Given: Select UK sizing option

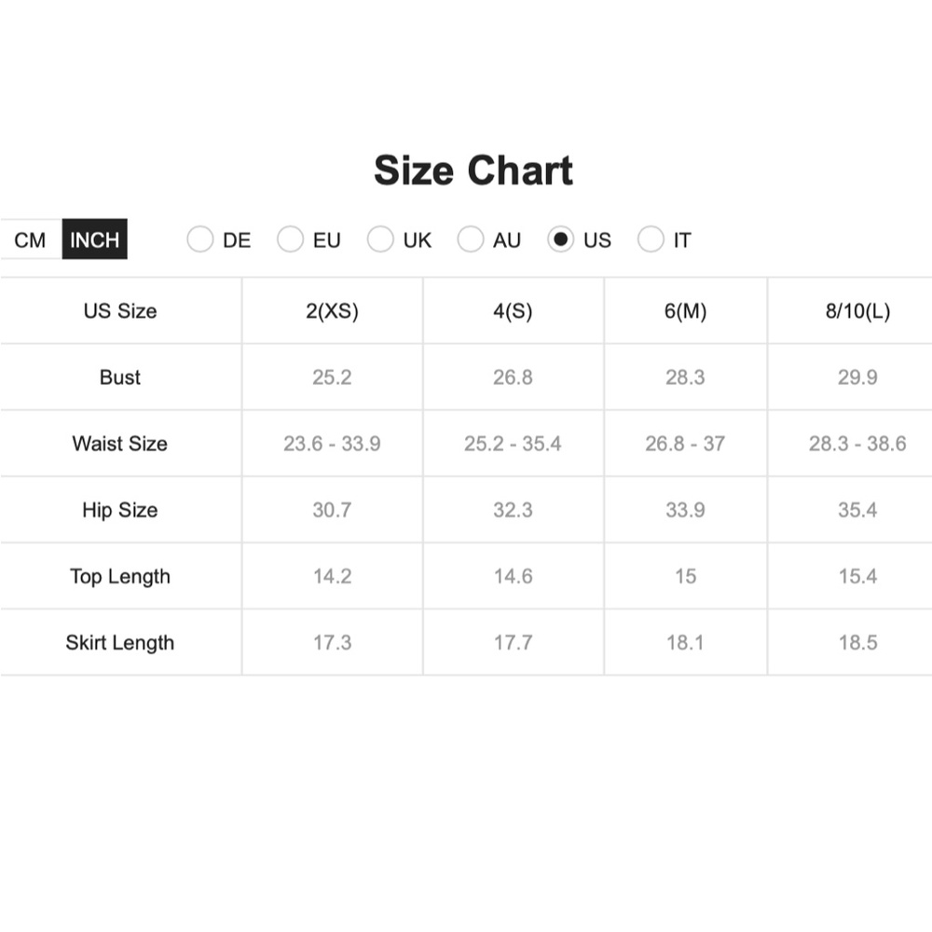Looking at the screenshot, I should pos(380,239).
